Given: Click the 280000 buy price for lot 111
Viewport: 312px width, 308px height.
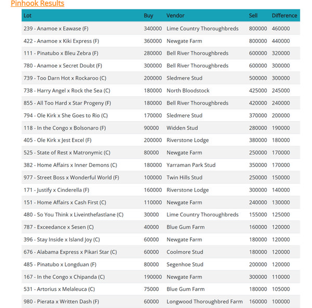Looking at the screenshot, I should (x=153, y=54).
